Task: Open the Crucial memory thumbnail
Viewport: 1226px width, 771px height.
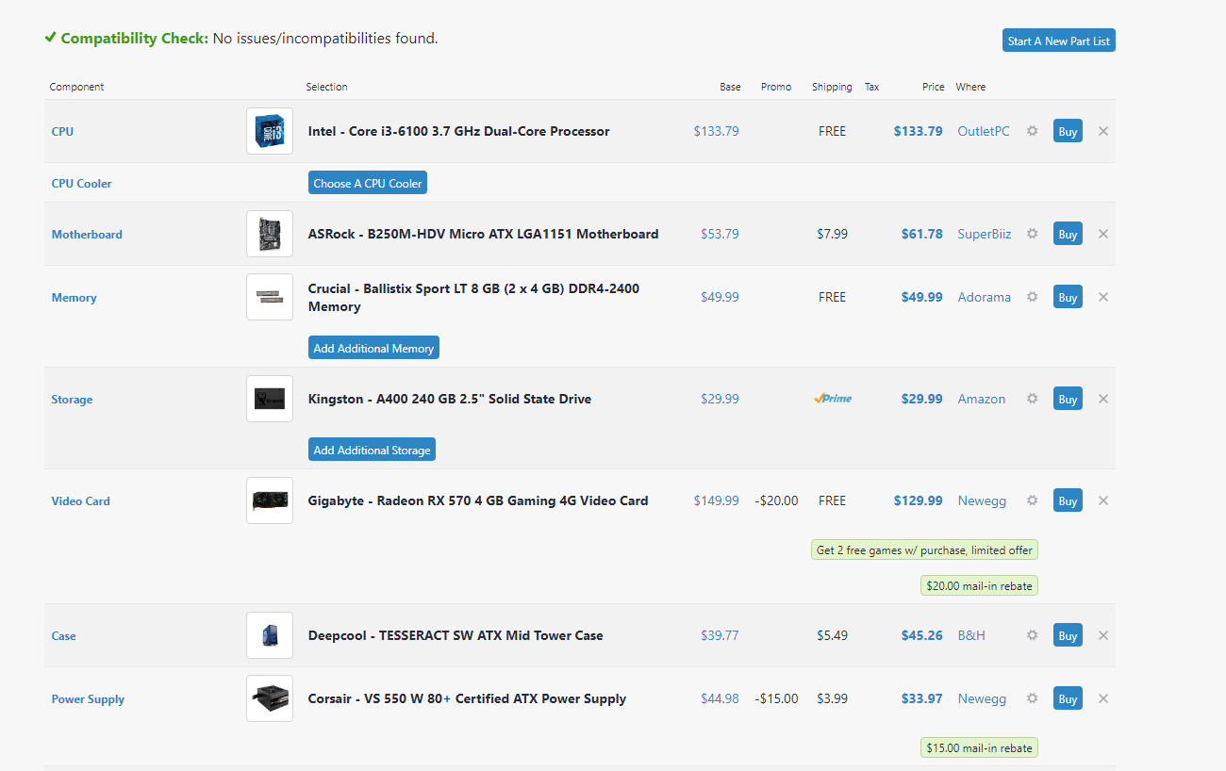Action: pos(270,297)
